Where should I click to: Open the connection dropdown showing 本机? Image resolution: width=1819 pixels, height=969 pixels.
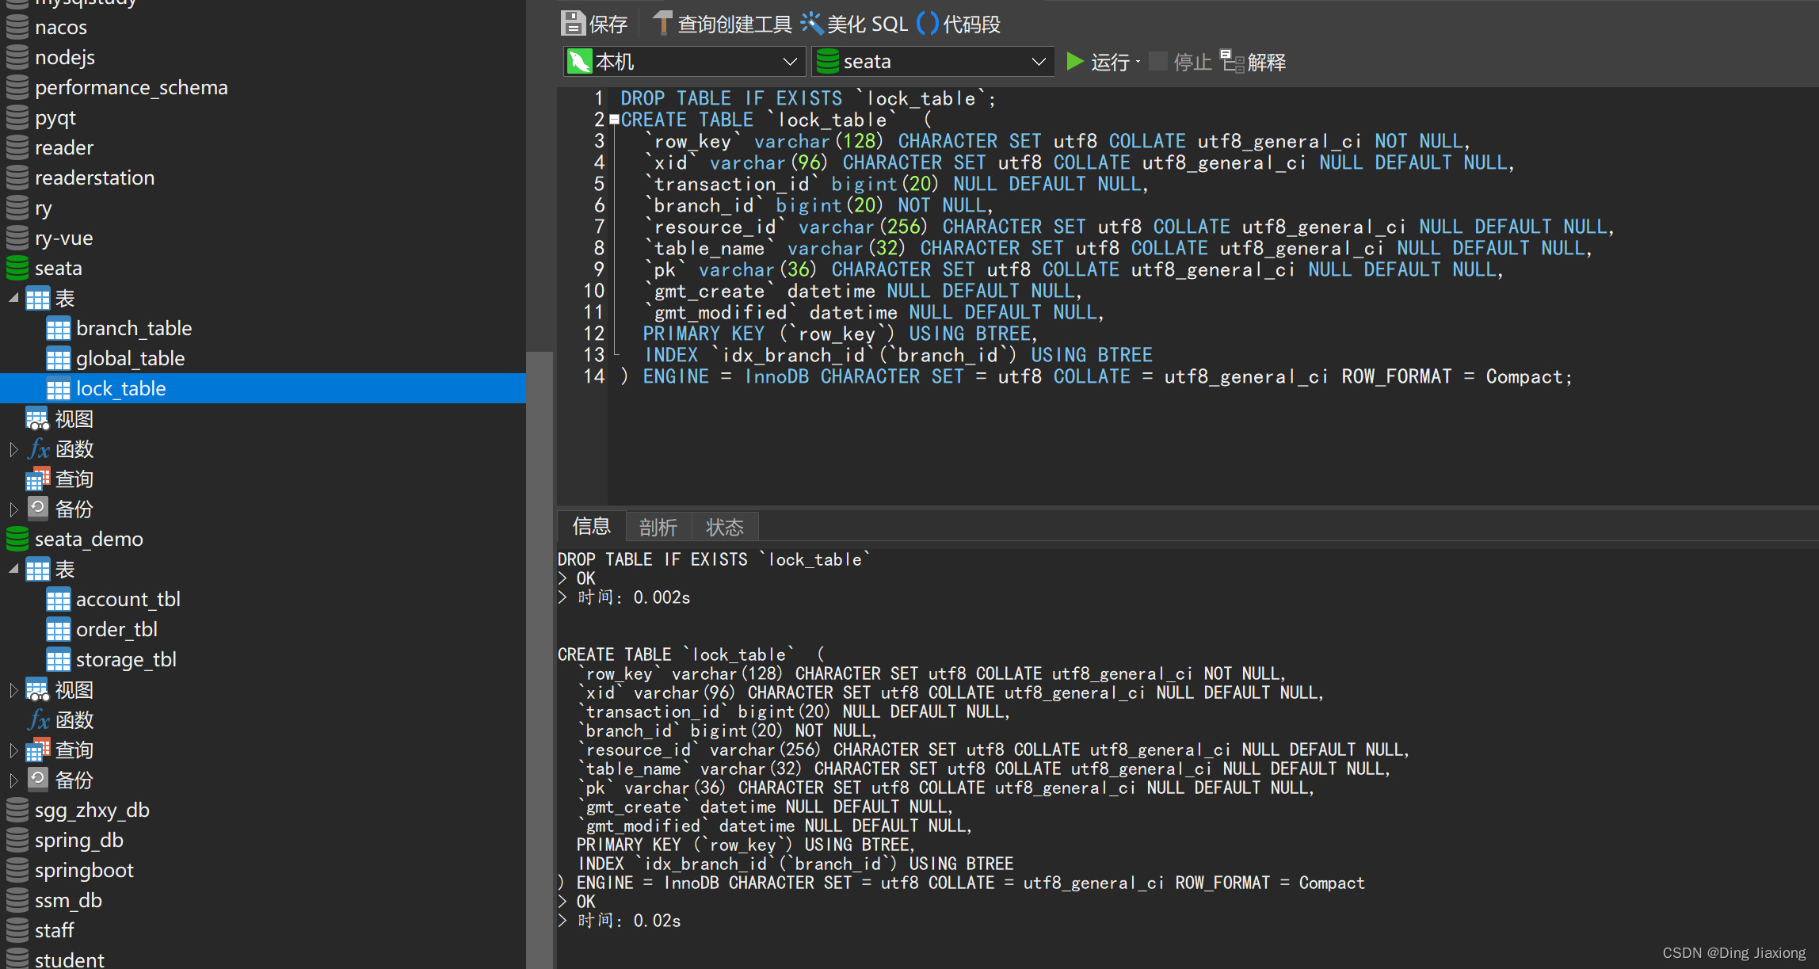coord(685,62)
